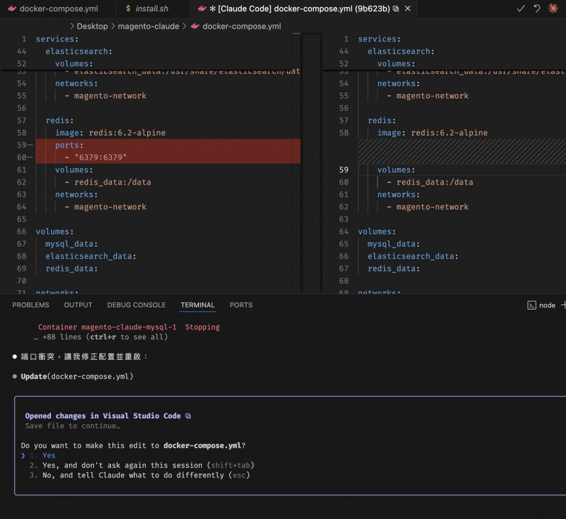
Task: Click line number 64 in the right gutter
Action: [344, 232]
